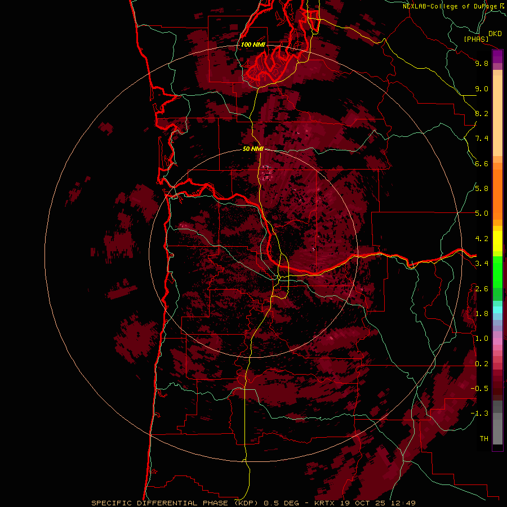Screen dimensions: 507x507
Task: Select the DKD product code text
Action: click(495, 34)
